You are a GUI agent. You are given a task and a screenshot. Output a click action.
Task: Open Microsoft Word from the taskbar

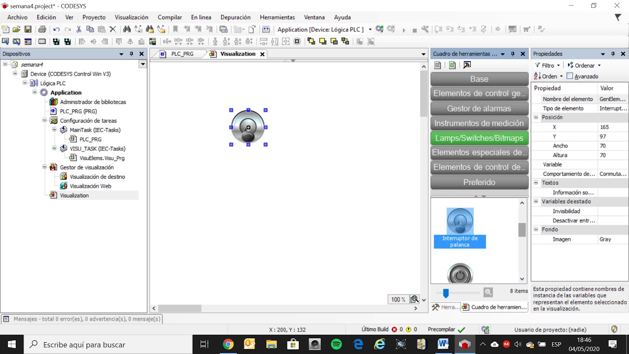pos(443,344)
